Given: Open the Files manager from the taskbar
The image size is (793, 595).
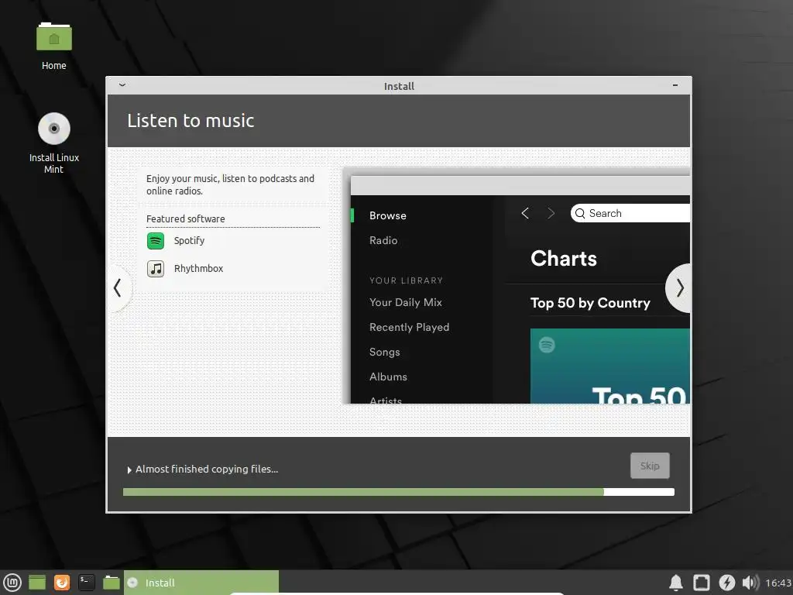Looking at the screenshot, I should pyautogui.click(x=112, y=583).
